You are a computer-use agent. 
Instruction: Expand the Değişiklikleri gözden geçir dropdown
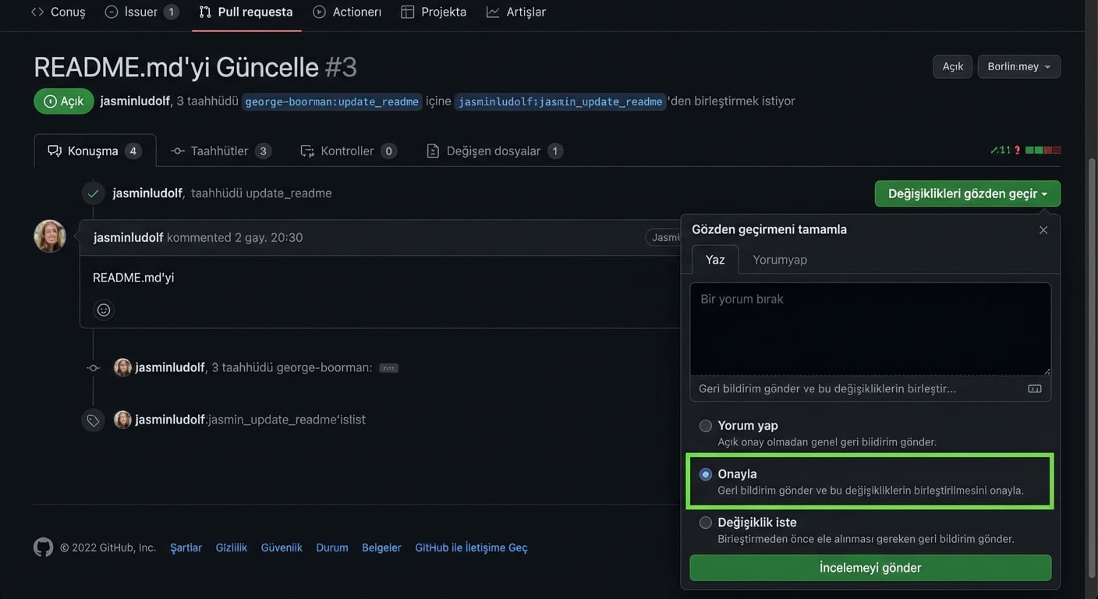[x=967, y=194]
